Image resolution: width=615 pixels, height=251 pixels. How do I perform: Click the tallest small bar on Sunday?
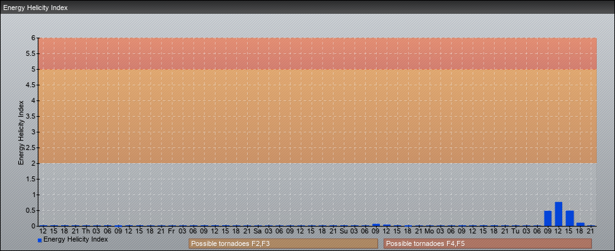click(x=376, y=225)
